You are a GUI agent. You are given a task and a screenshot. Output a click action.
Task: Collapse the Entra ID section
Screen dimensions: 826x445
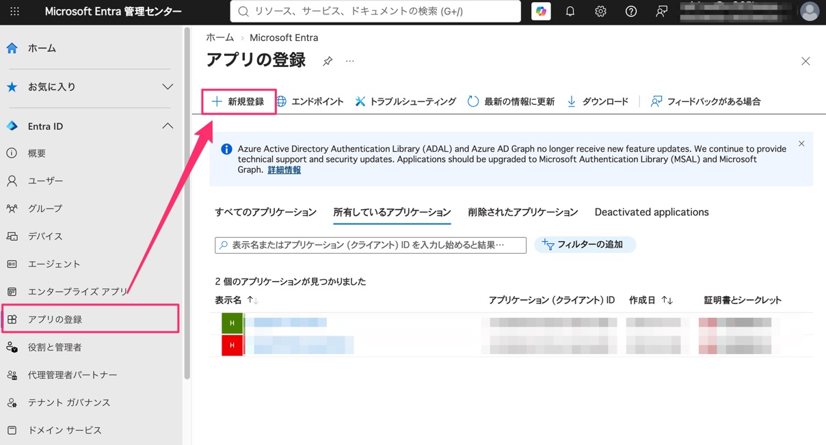91,126
